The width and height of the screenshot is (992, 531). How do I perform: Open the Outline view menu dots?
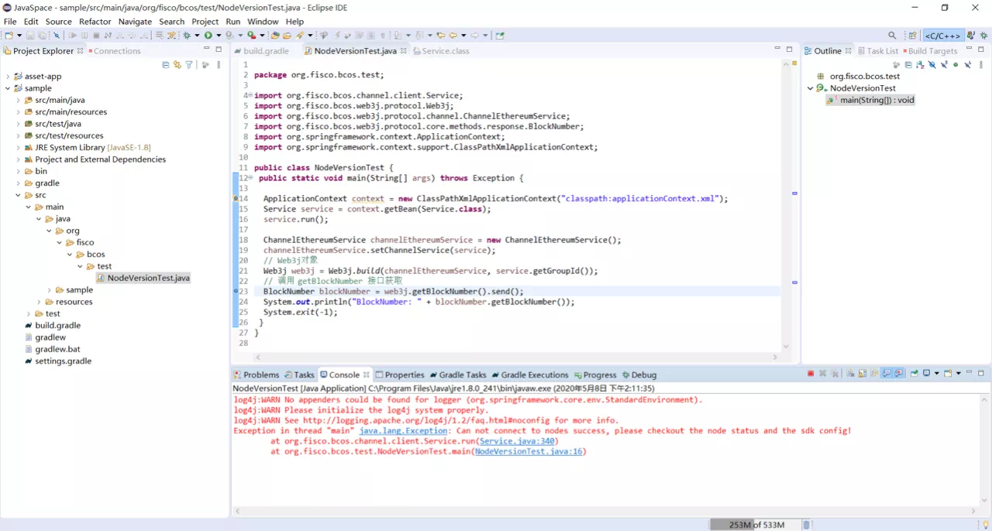pyautogui.click(x=981, y=65)
